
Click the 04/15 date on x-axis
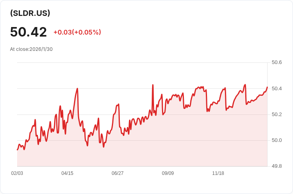tap(67, 173)
